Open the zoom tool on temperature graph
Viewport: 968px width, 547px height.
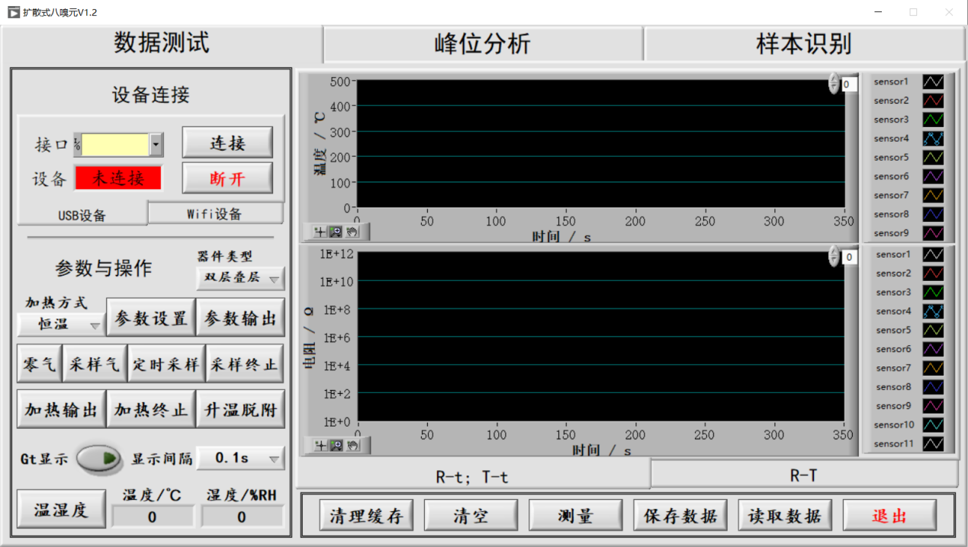click(x=336, y=232)
